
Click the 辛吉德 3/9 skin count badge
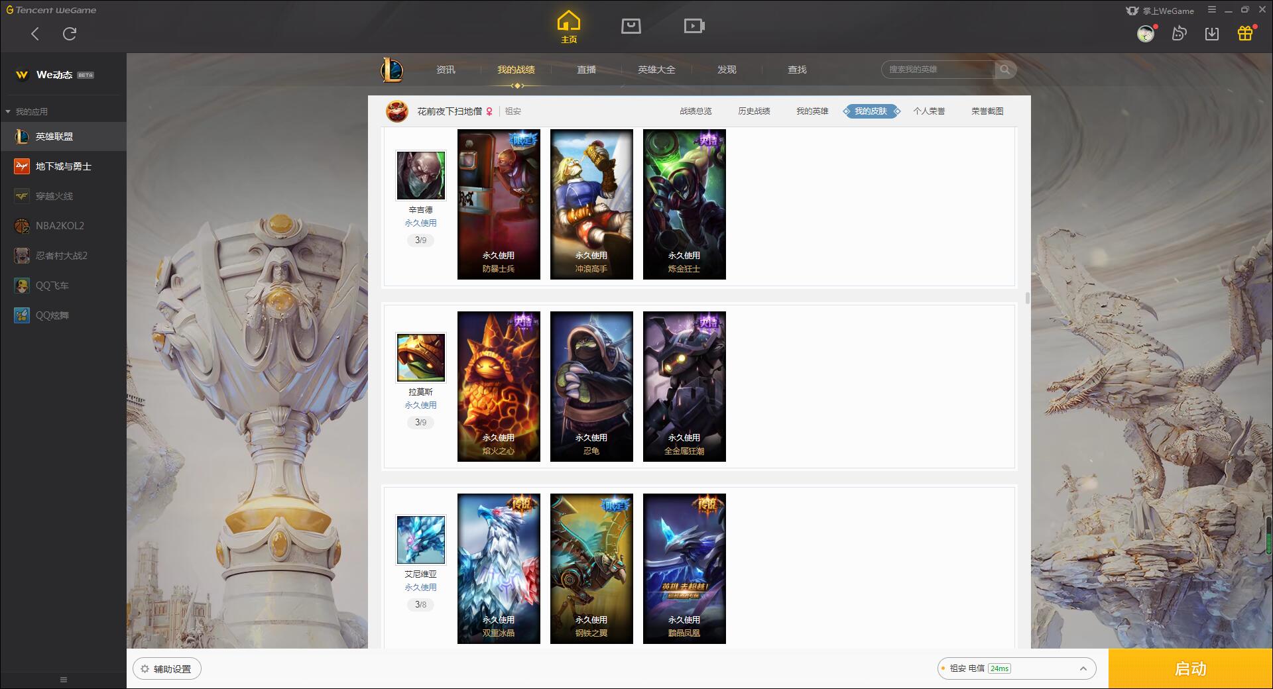pos(420,240)
